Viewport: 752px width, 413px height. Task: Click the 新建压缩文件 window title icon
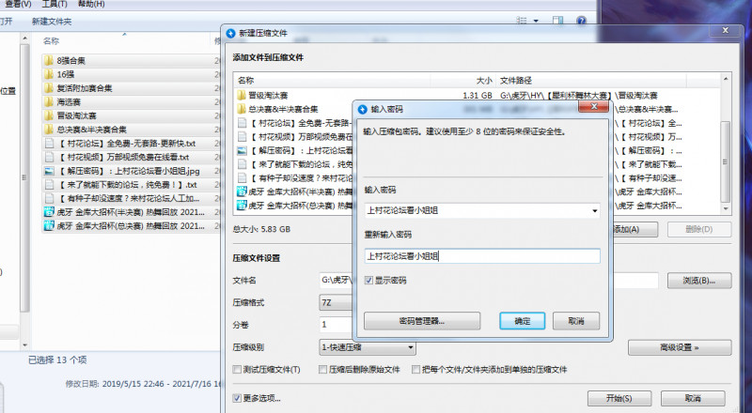[230, 33]
